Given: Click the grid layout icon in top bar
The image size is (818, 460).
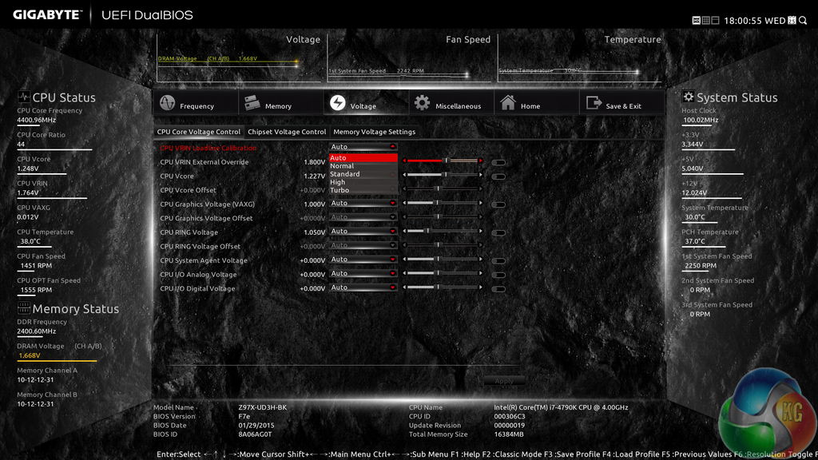Looking at the screenshot, I should pos(706,20).
